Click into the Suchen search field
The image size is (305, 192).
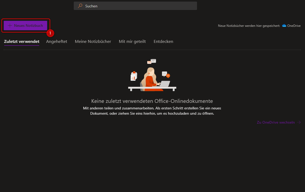click(x=137, y=6)
